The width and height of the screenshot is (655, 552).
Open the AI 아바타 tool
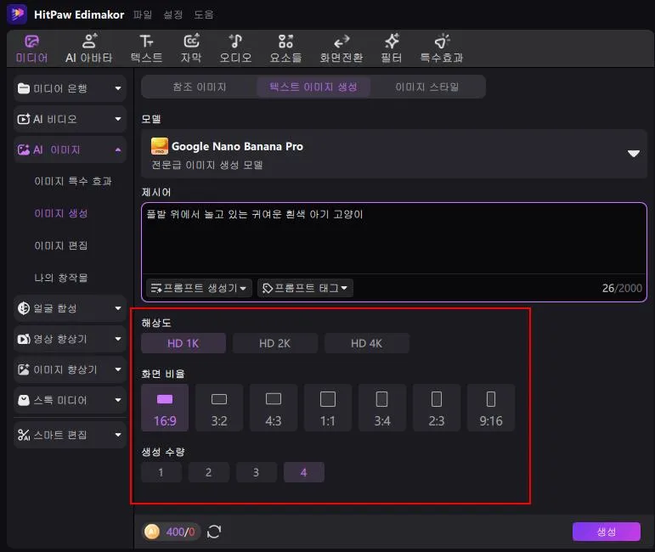pyautogui.click(x=89, y=49)
